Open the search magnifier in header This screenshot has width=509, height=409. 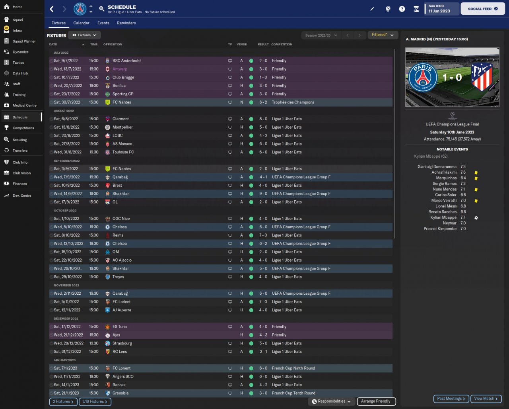pos(102,9)
